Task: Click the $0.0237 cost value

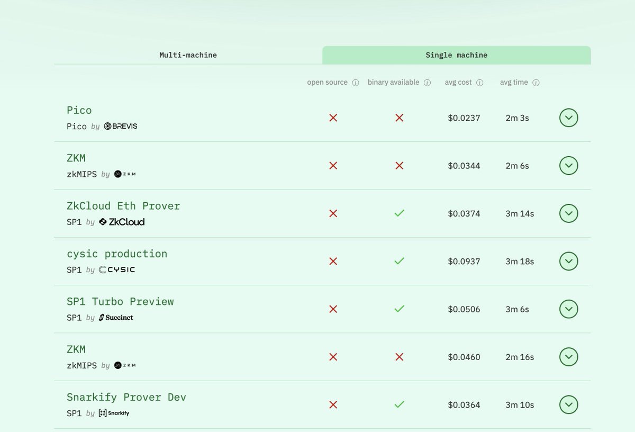Action: 464,118
